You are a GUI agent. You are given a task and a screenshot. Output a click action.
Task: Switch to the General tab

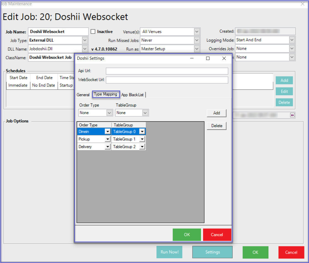(x=83, y=95)
